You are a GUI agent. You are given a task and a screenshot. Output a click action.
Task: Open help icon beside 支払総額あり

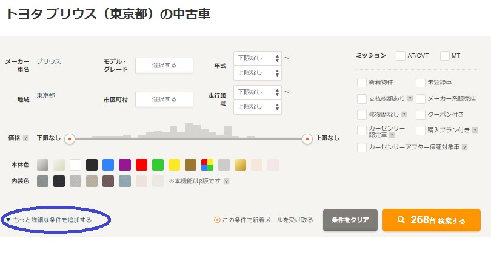410,98
